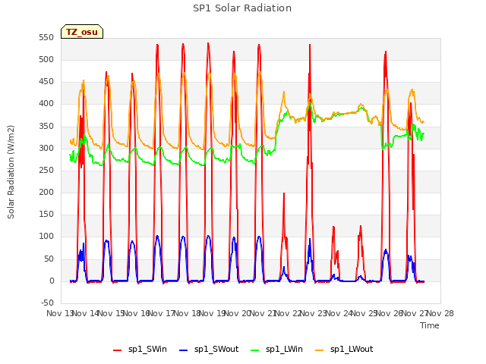Click the 400 y-axis tick label
The image size is (486, 364).
pos(46,104)
